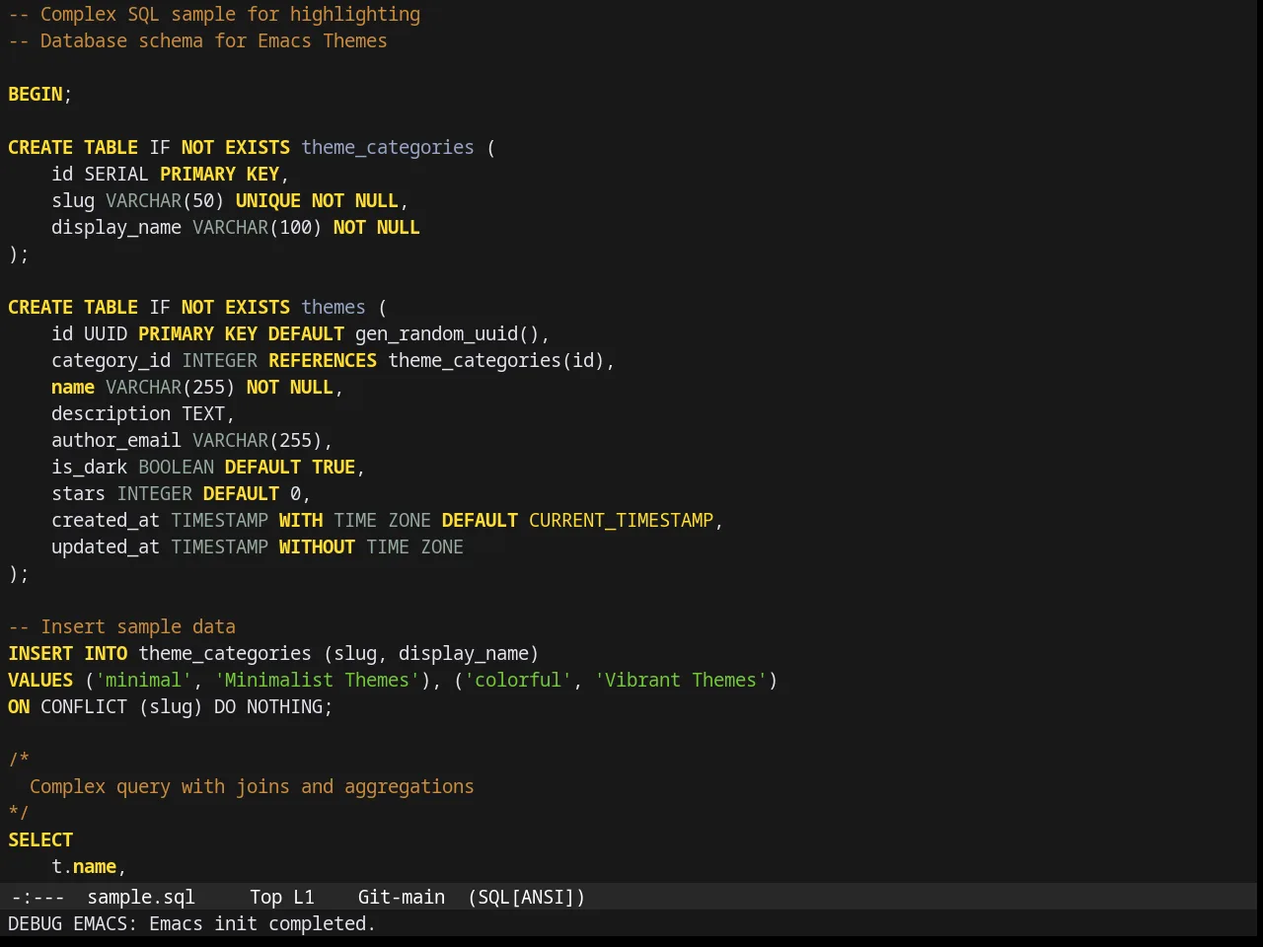Click the theme_categories table name in first CREATE TABLE
The height and width of the screenshot is (947, 1263).
click(388, 147)
